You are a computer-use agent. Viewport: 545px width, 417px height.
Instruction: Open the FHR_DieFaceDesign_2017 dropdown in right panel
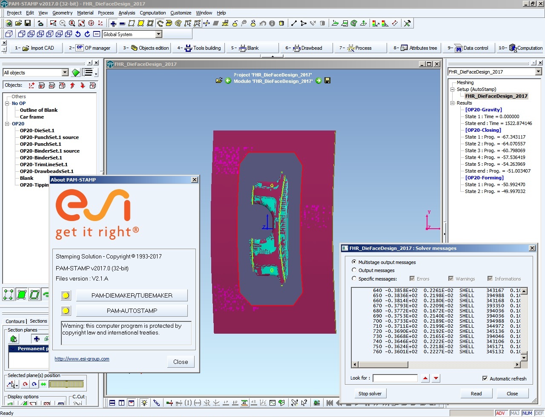point(538,72)
